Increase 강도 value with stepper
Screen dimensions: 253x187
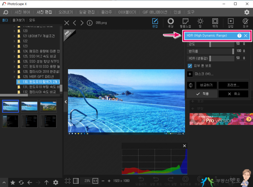[244, 43]
